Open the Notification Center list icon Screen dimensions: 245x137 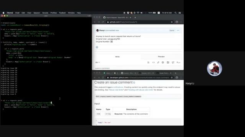click(x=180, y=13)
